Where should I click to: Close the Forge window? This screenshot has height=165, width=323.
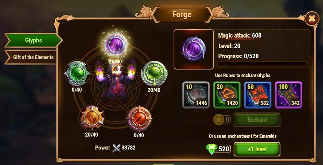pos(312,19)
